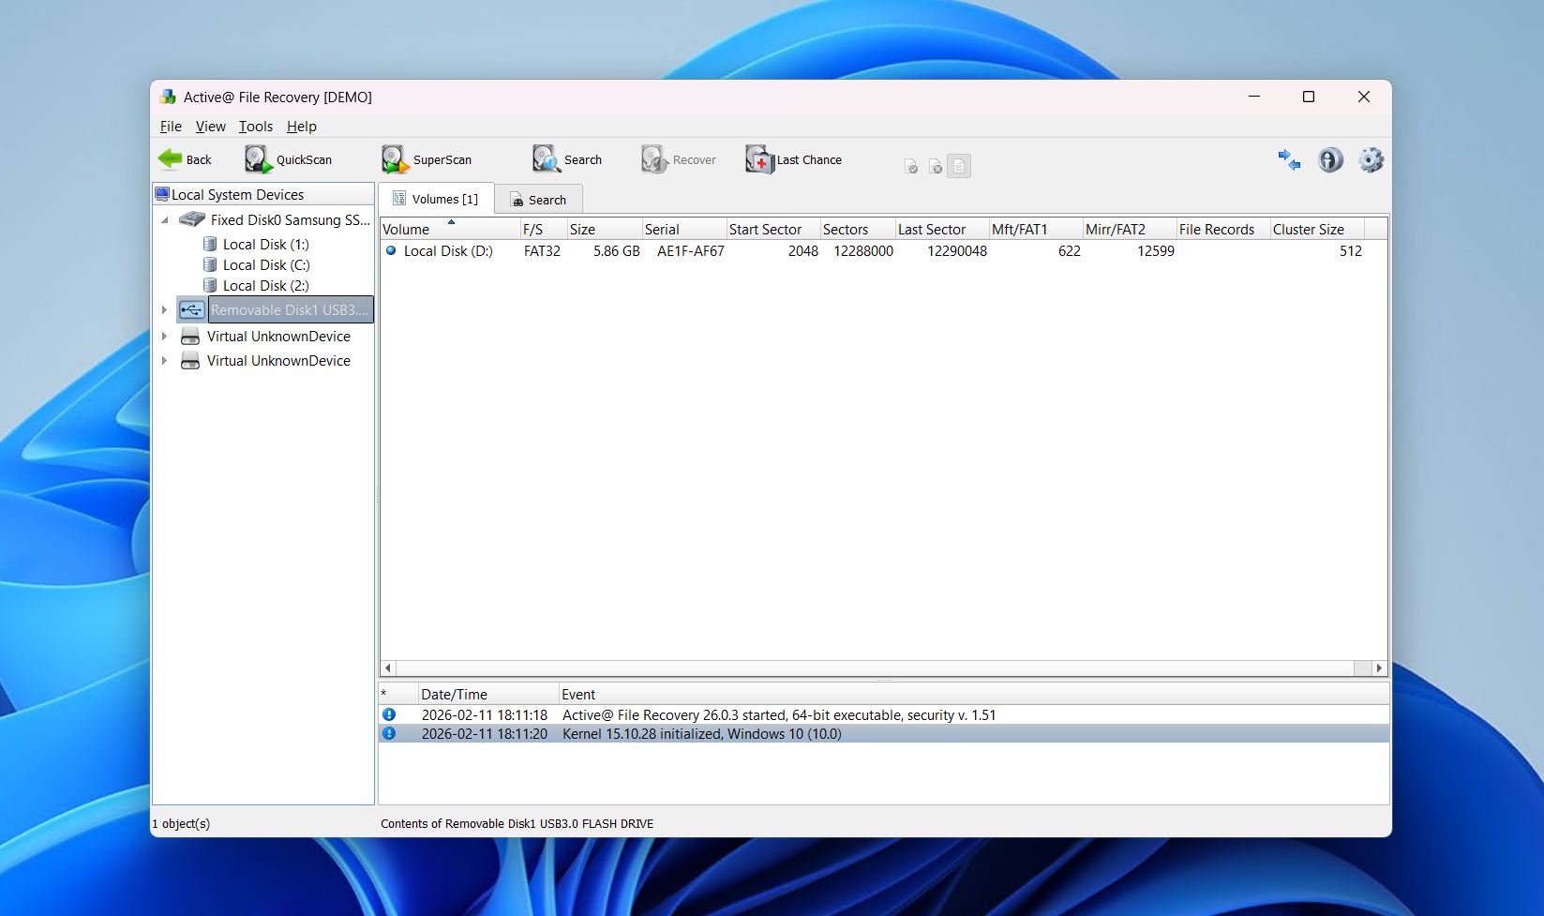Click the blue transfer arrows icon
The height and width of the screenshot is (916, 1544).
1289,160
